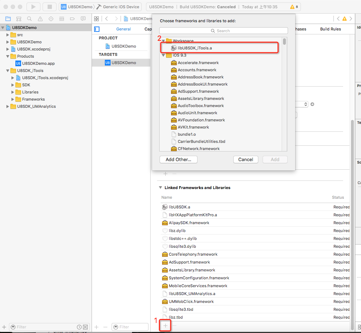Collapse Linked Frameworks and Libraries section

tap(161, 187)
